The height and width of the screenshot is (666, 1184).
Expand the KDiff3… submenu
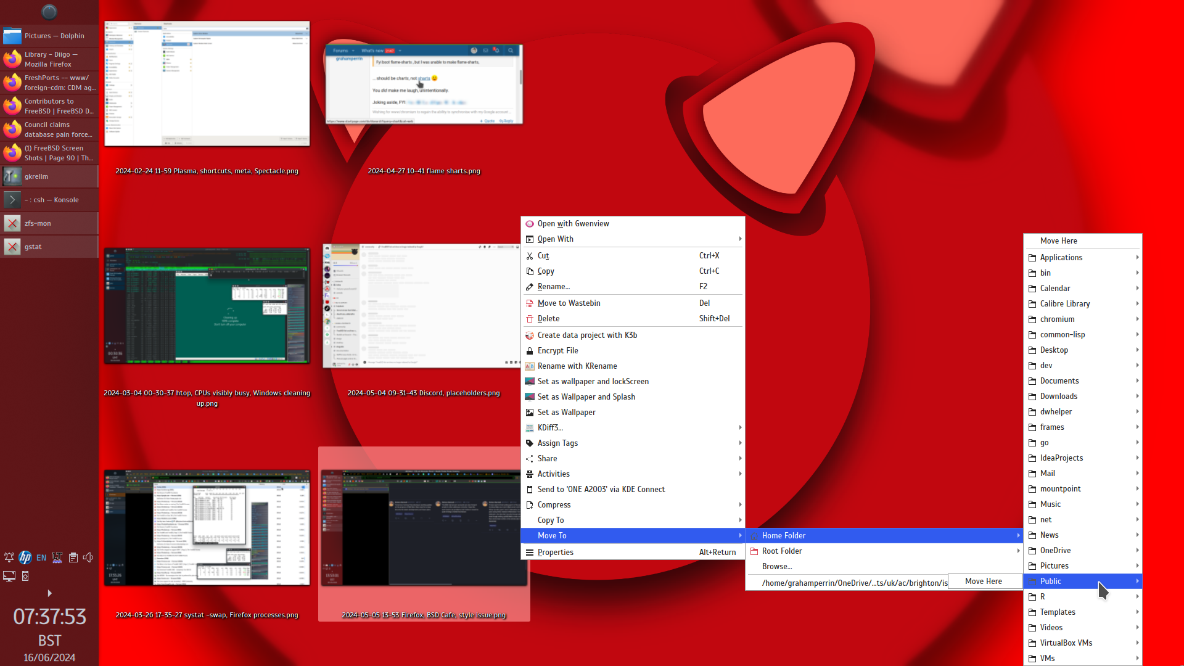(x=633, y=427)
